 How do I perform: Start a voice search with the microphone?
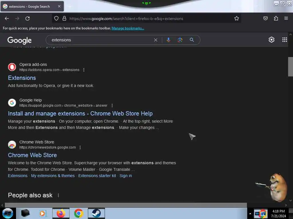(168, 40)
